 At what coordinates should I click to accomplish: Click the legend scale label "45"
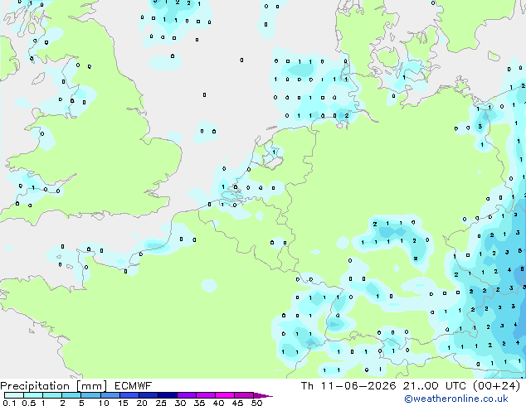(238, 403)
